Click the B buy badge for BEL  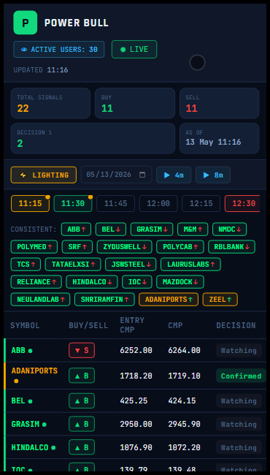[82, 400]
